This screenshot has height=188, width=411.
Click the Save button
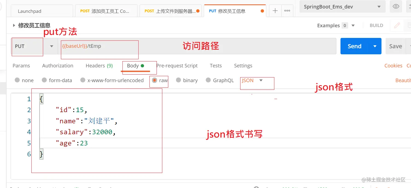tap(396, 46)
